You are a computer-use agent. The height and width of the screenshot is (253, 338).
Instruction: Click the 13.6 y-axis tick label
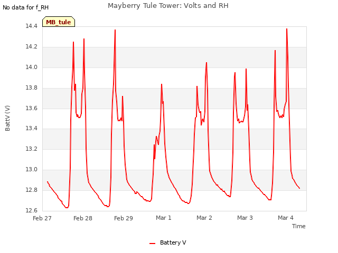coord(31,108)
